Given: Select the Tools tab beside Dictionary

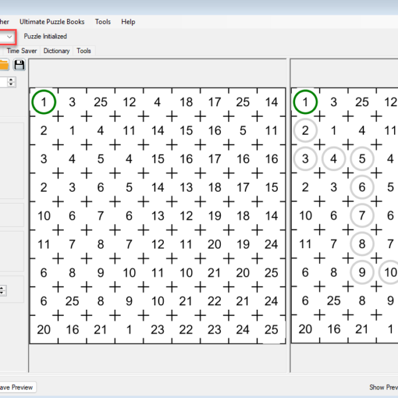Looking at the screenshot, I should click(84, 50).
